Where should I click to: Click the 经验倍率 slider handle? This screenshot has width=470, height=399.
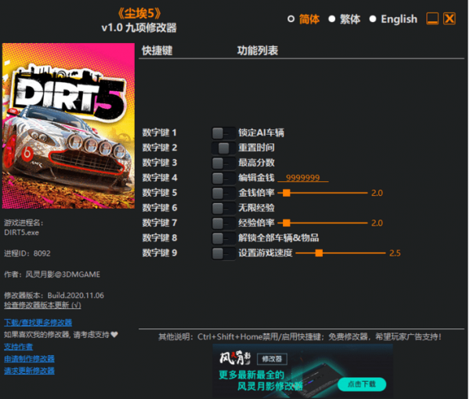pyautogui.click(x=287, y=223)
